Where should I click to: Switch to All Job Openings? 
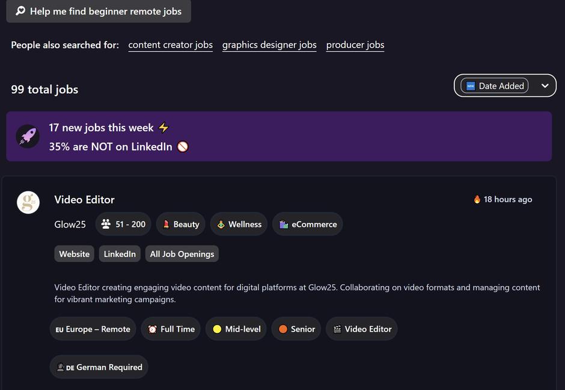182,253
